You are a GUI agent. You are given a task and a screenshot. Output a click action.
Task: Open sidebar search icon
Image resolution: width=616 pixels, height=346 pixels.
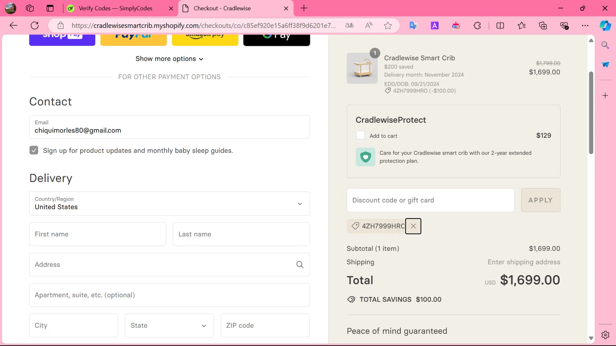(x=605, y=45)
